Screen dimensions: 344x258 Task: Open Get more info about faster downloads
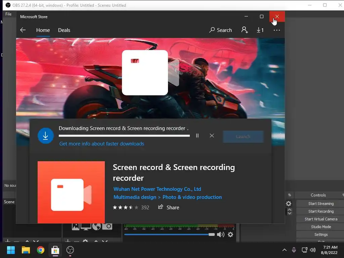102,144
